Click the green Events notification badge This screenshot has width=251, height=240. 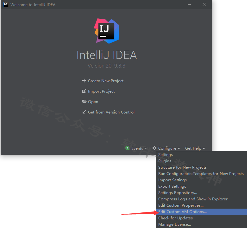point(128,148)
